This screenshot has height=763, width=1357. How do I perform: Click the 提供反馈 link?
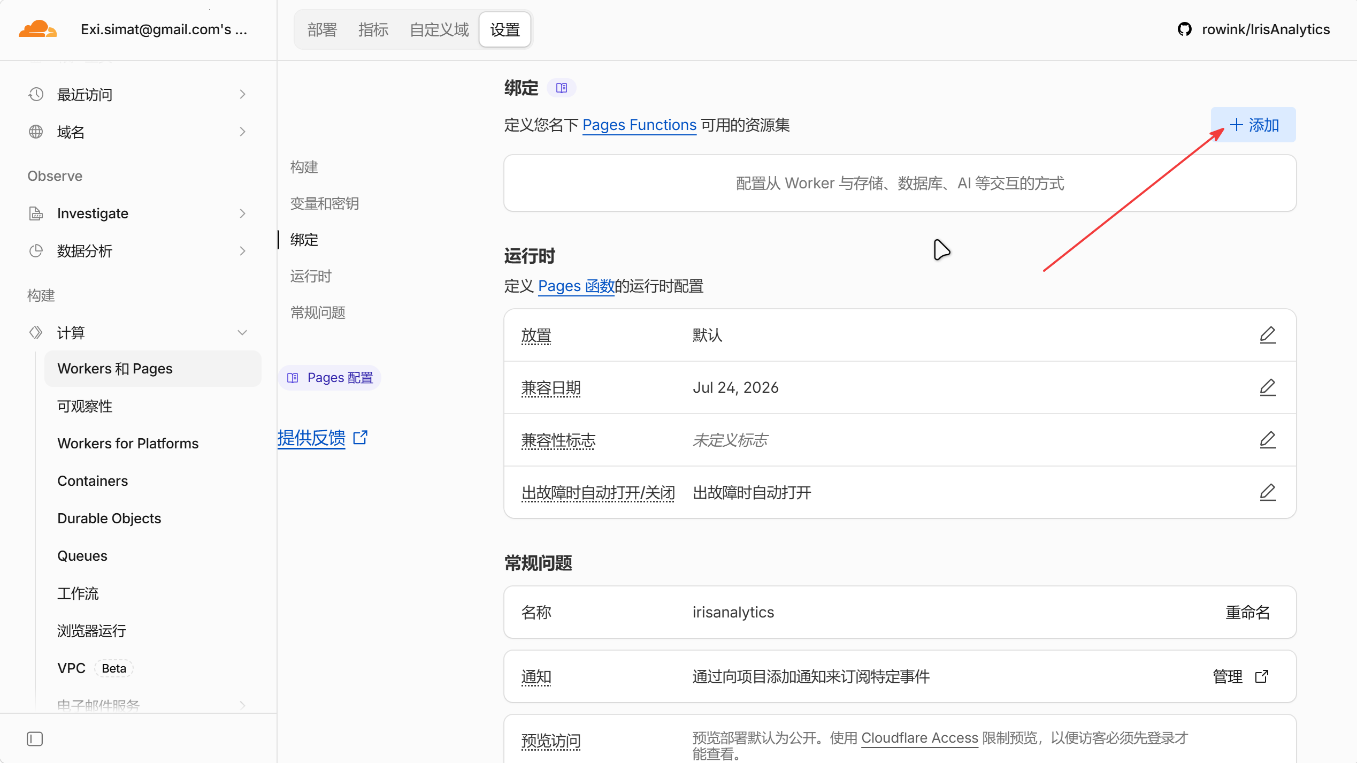coord(311,438)
